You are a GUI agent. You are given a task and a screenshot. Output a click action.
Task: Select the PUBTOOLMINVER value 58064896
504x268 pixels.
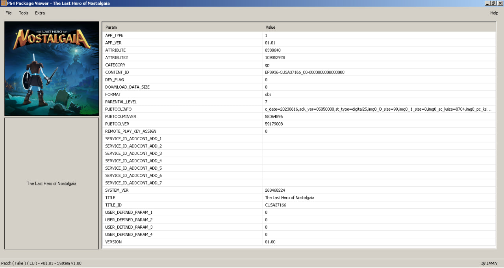pos(274,116)
